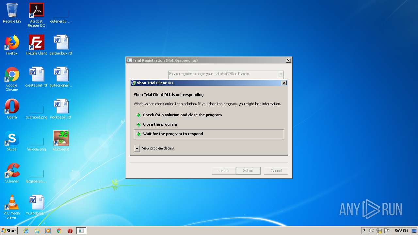Open Google Chrome desktop shortcut

click(12, 79)
